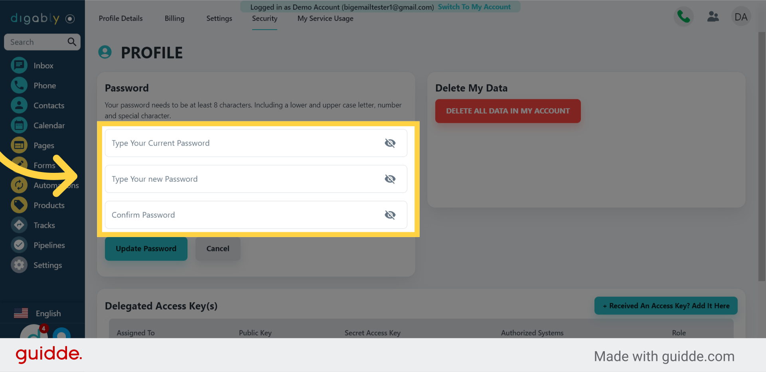
Task: Click the Update Password button
Action: coord(146,249)
